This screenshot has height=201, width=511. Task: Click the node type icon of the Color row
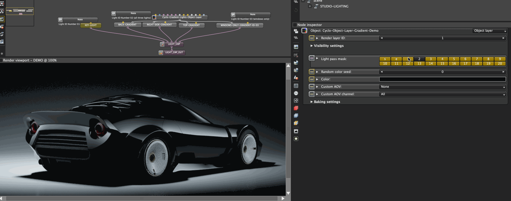pyautogui.click(x=311, y=79)
